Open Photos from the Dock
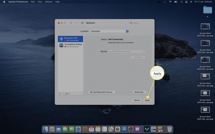Viewport: 215px width, 134px height. (118, 129)
